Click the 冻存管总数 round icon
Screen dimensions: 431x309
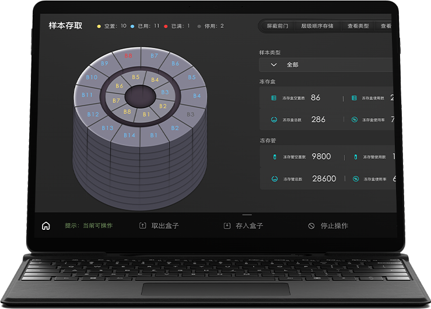pyautogui.click(x=274, y=179)
